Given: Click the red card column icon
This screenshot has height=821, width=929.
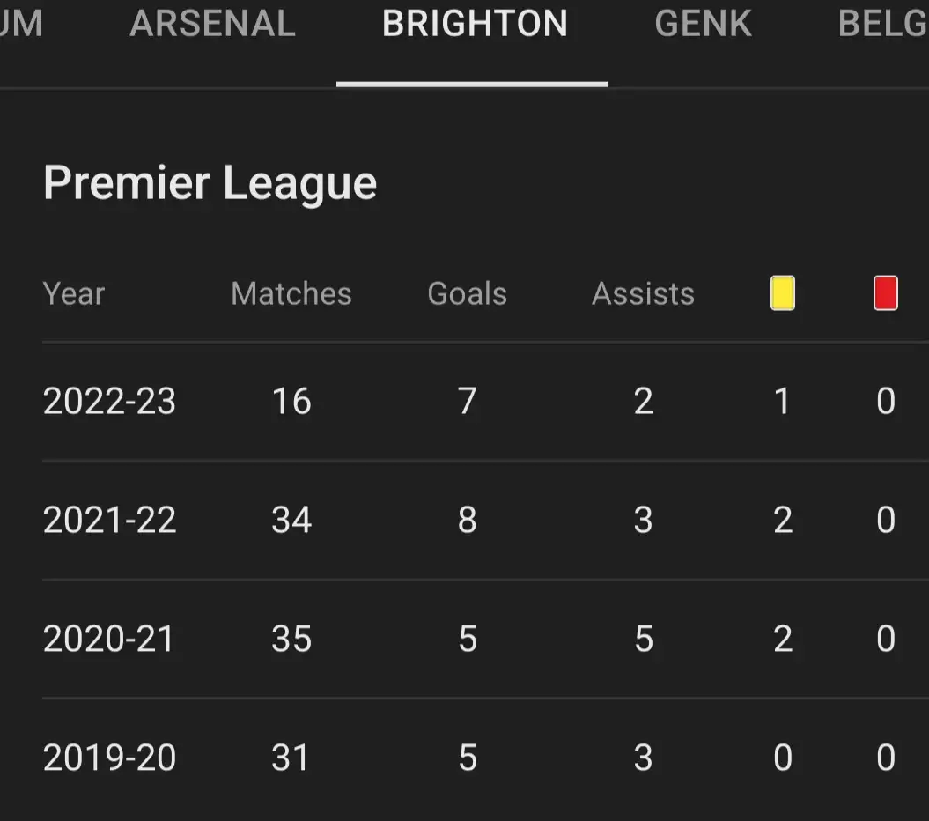Looking at the screenshot, I should tap(885, 293).
